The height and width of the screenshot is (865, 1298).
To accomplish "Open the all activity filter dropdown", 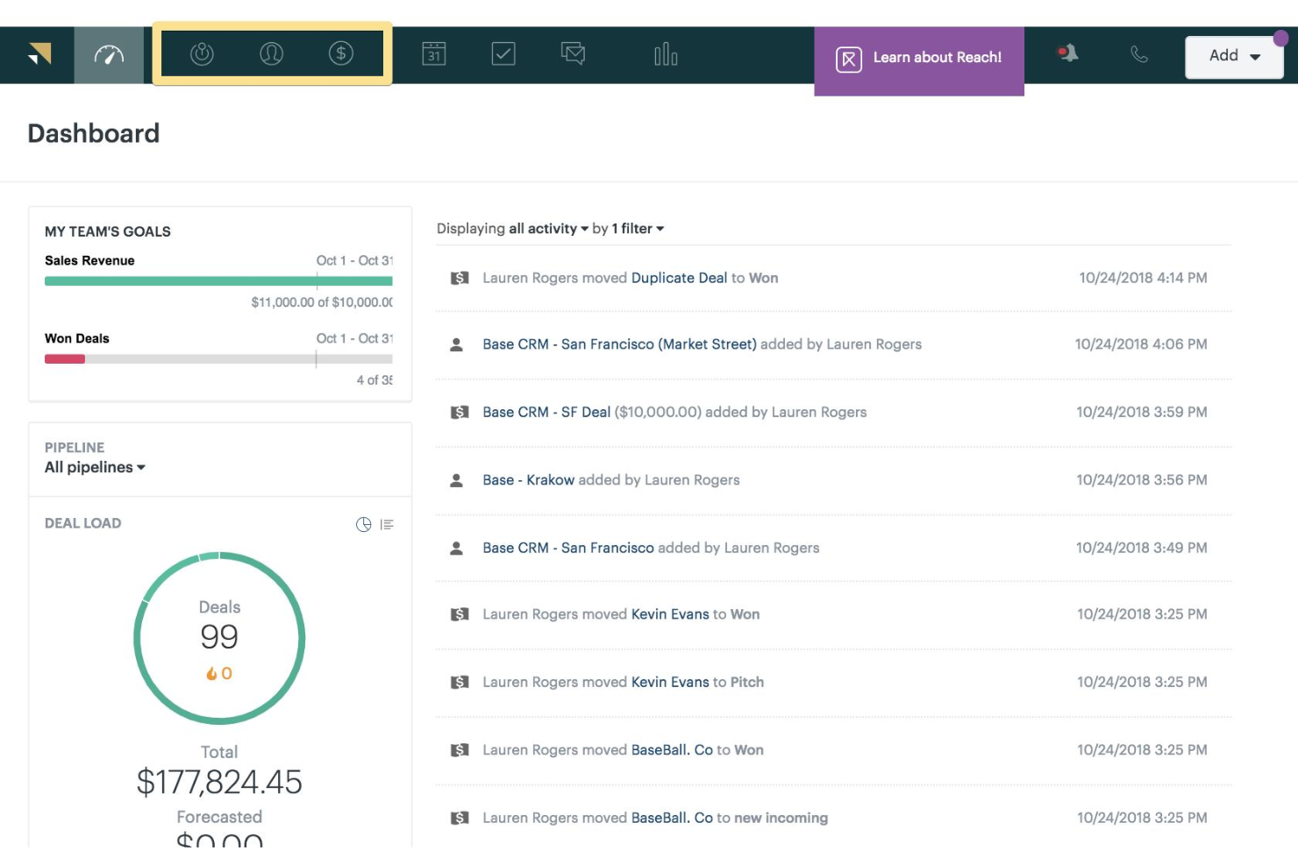I will click(546, 228).
